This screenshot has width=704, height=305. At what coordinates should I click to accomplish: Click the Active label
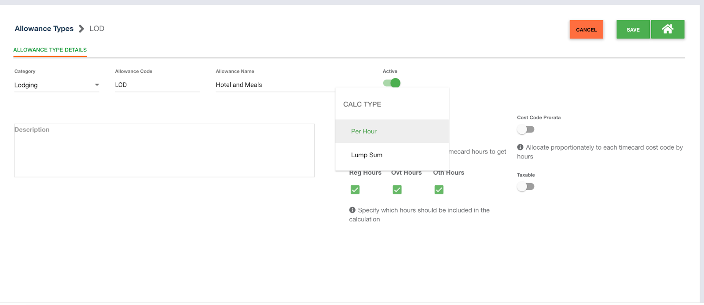click(390, 71)
